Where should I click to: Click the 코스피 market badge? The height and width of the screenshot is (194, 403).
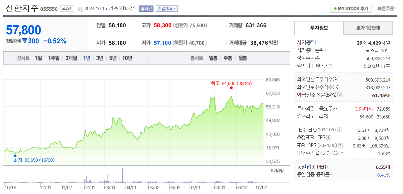(67, 8)
